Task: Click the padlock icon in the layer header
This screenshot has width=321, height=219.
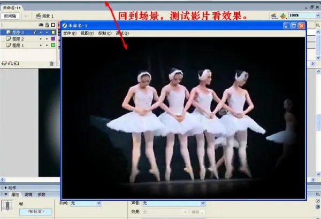Action: click(x=47, y=25)
